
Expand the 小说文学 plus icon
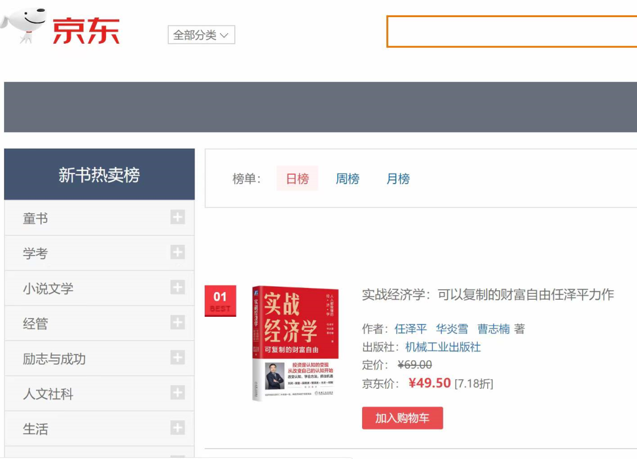pos(178,287)
